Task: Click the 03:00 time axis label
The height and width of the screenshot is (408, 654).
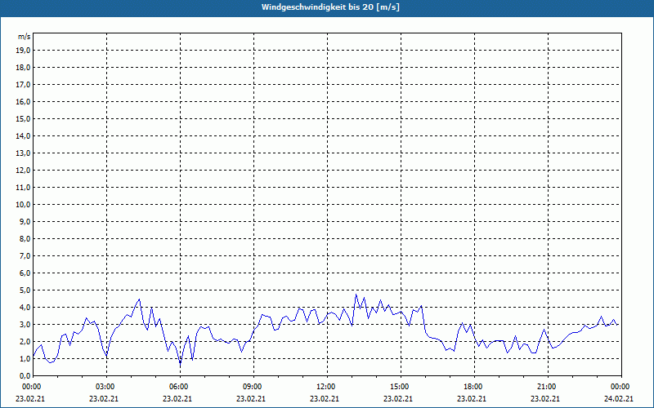Action: 107,387
